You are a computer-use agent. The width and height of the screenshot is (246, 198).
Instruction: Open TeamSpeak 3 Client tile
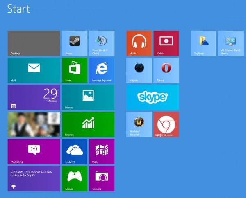coord(102,43)
